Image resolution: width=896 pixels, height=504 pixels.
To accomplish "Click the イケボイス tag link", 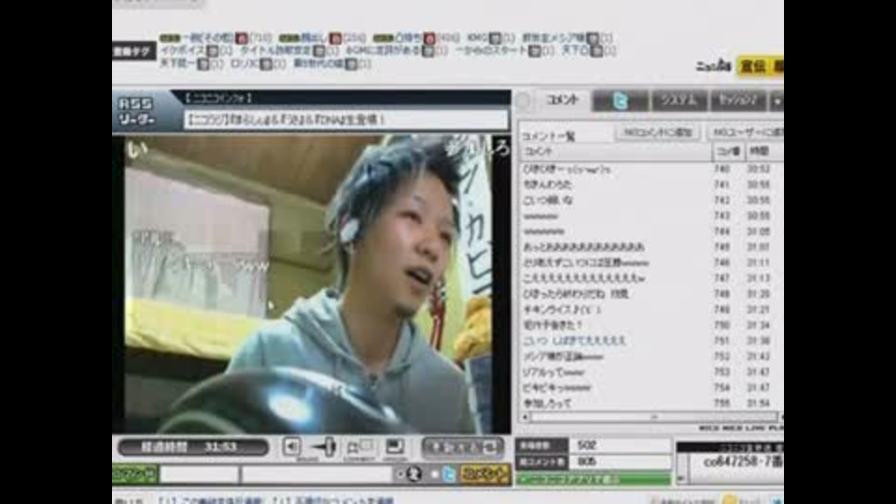I will pyautogui.click(x=182, y=50).
